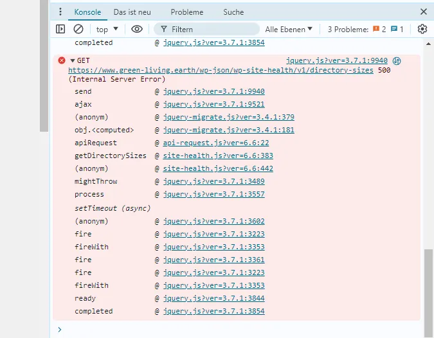Click the mightThrow function name
Image resolution: width=434 pixels, height=338 pixels.
click(x=96, y=181)
